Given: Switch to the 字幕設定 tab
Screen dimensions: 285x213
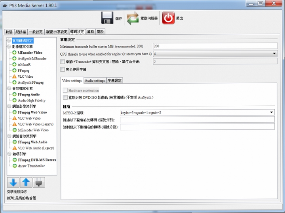Looking at the screenshot, I should (114, 80).
